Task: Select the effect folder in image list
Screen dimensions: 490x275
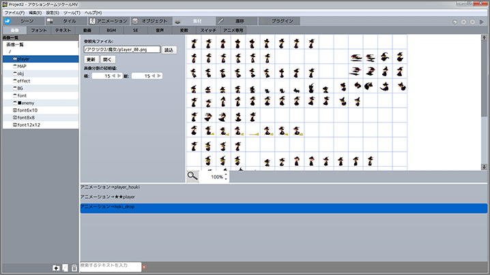Action: (x=23, y=80)
